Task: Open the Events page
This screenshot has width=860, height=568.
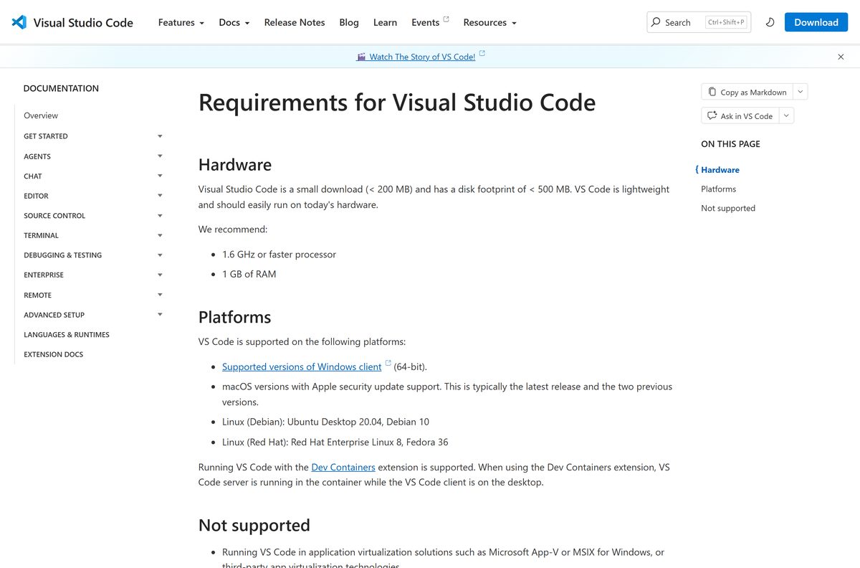Action: tap(426, 22)
